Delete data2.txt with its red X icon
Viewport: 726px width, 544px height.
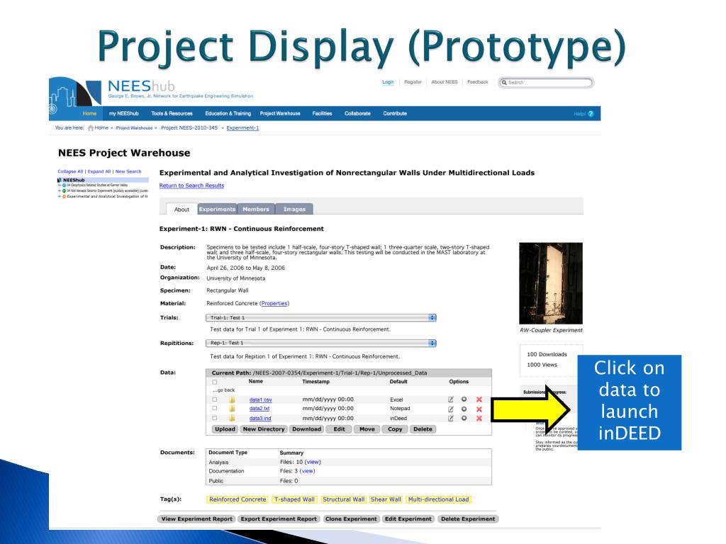coord(479,409)
